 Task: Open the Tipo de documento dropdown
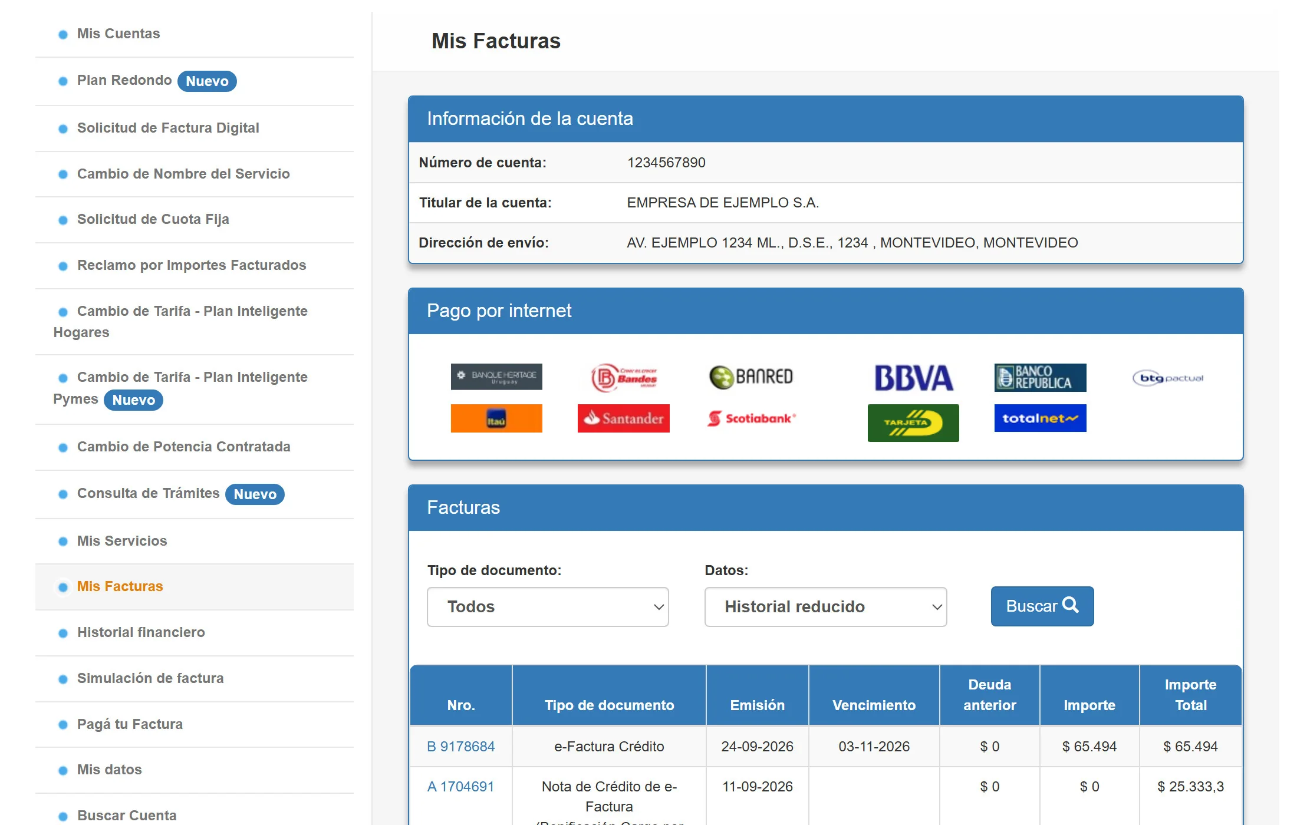click(x=548, y=606)
